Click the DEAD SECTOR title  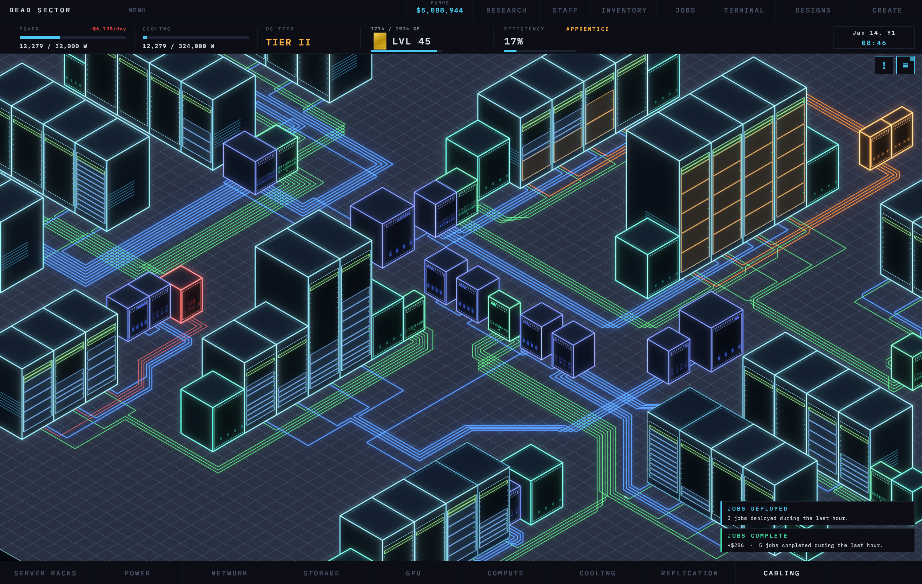[40, 10]
